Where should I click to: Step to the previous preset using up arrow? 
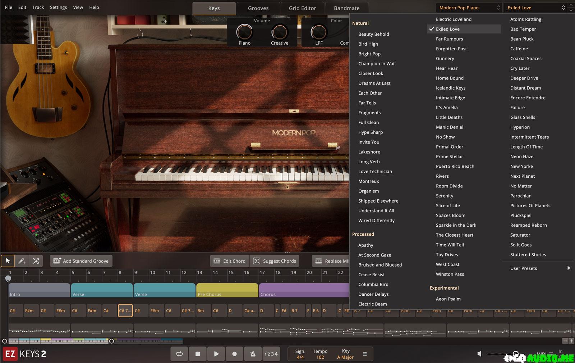pos(571,5)
